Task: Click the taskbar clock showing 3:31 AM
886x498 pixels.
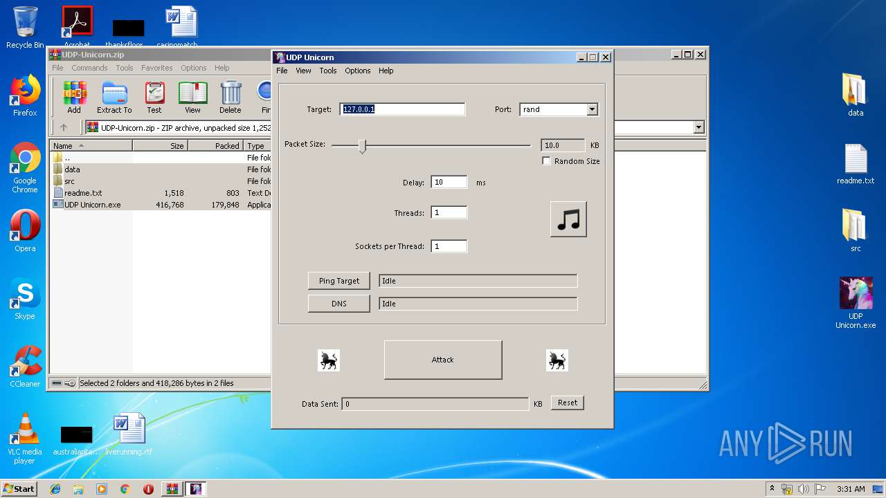Action: pyautogui.click(x=851, y=489)
